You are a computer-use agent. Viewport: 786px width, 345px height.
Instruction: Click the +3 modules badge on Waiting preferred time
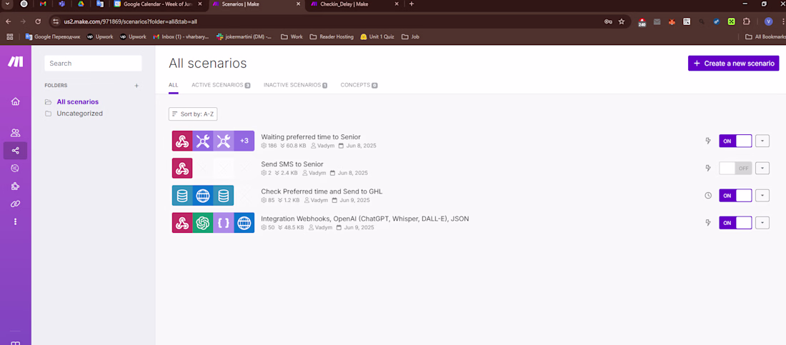[x=244, y=141]
